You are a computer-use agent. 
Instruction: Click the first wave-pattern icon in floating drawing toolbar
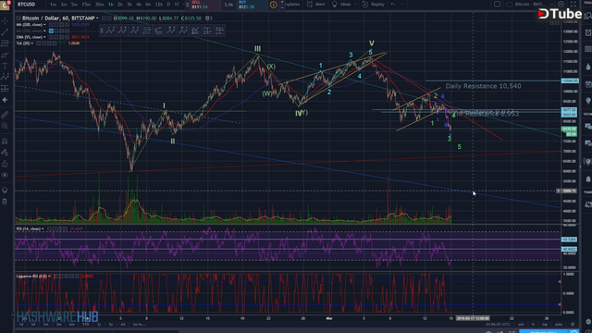point(110,31)
